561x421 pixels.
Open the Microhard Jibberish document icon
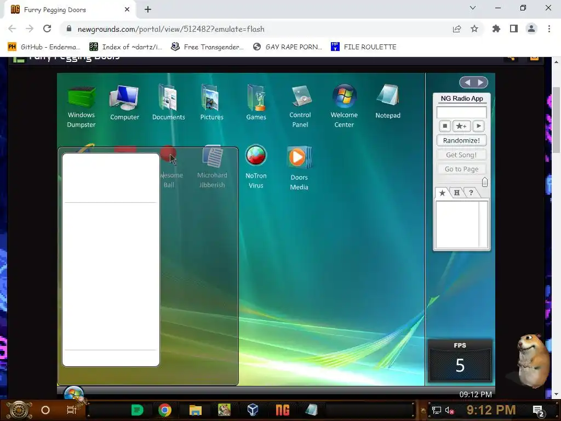point(212,167)
